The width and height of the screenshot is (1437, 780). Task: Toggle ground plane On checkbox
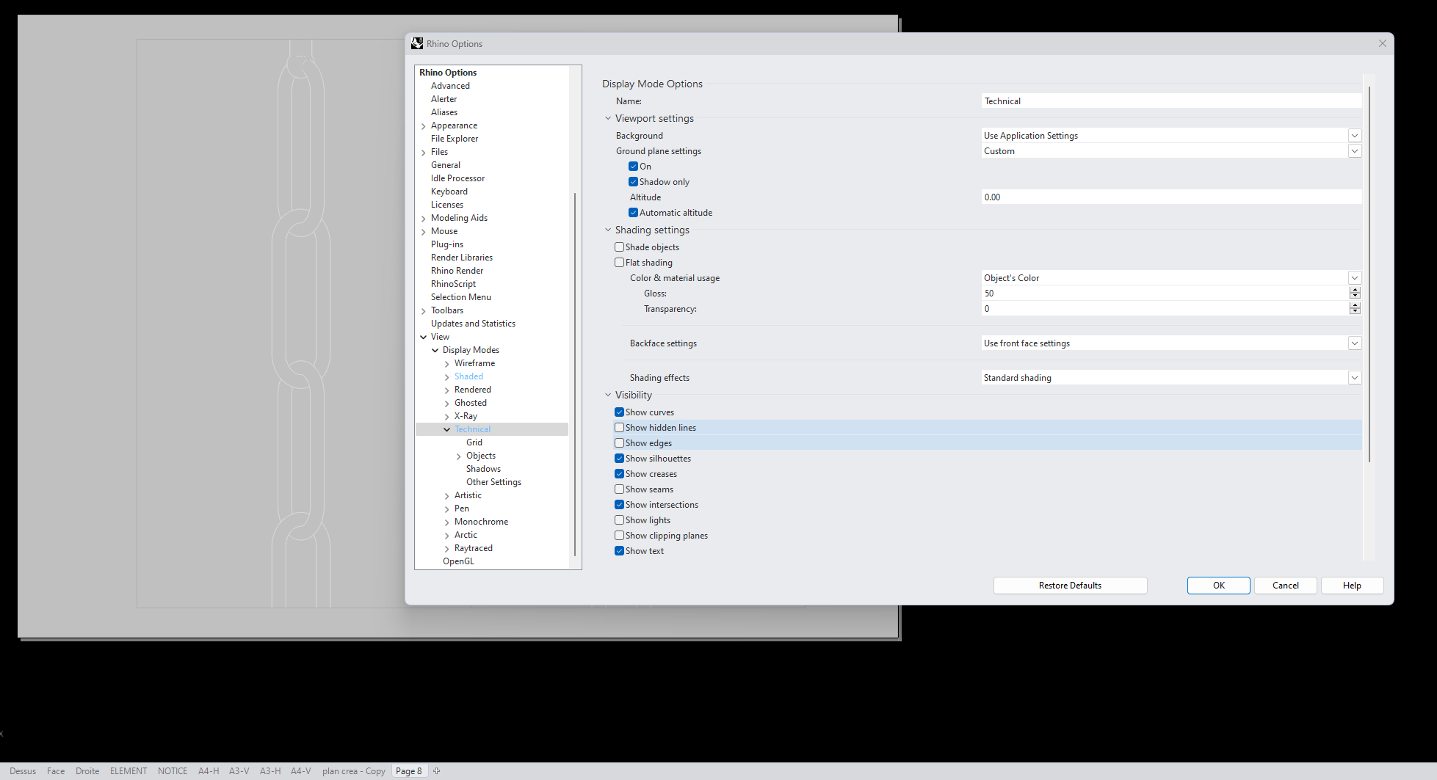click(633, 167)
